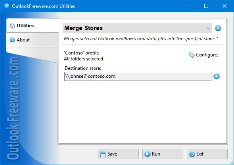Click the power icon on Exit
The width and height of the screenshot is (234, 165).
[x=192, y=154]
